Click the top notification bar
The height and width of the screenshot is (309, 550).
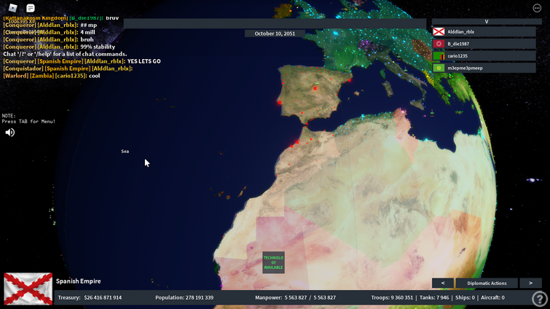[275, 23]
